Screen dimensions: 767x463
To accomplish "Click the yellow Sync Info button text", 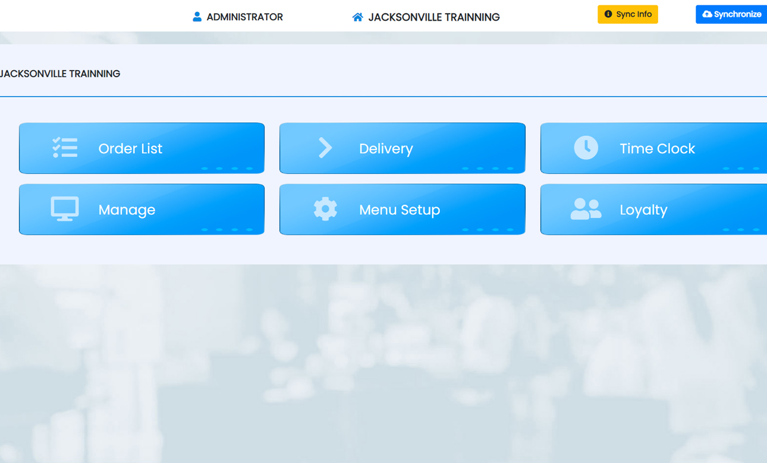I will coord(634,14).
